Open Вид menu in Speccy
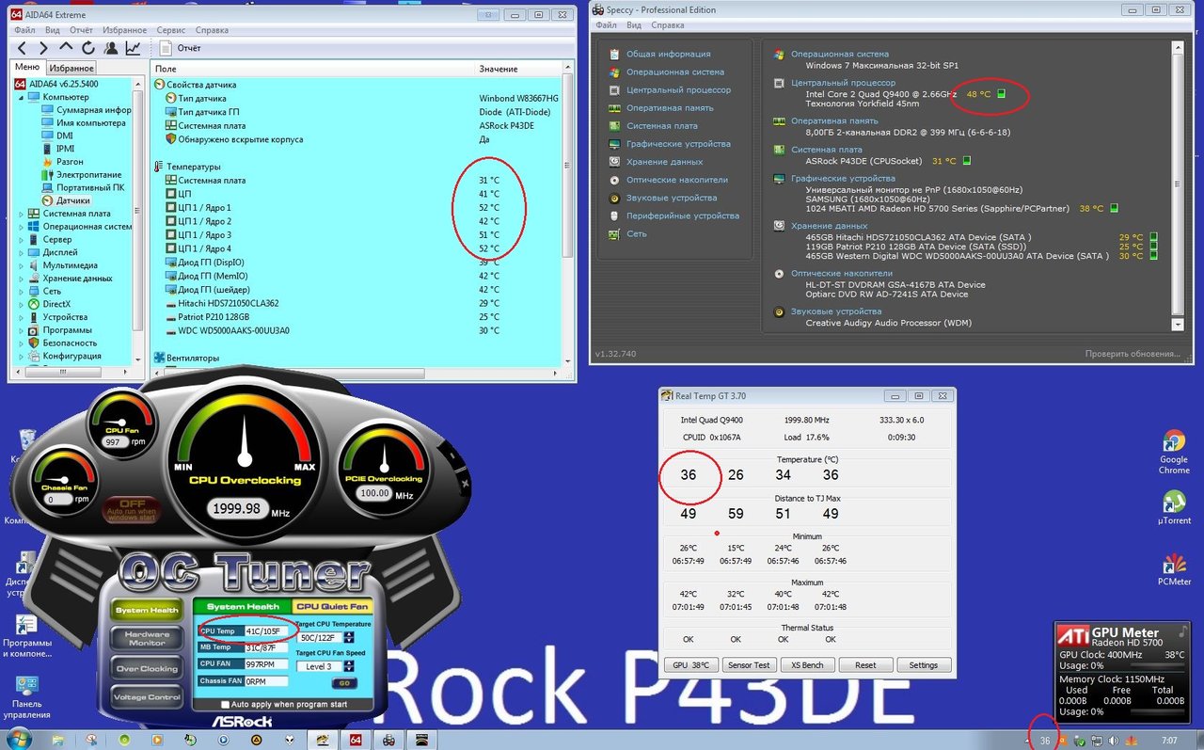The image size is (1204, 750). [x=634, y=25]
